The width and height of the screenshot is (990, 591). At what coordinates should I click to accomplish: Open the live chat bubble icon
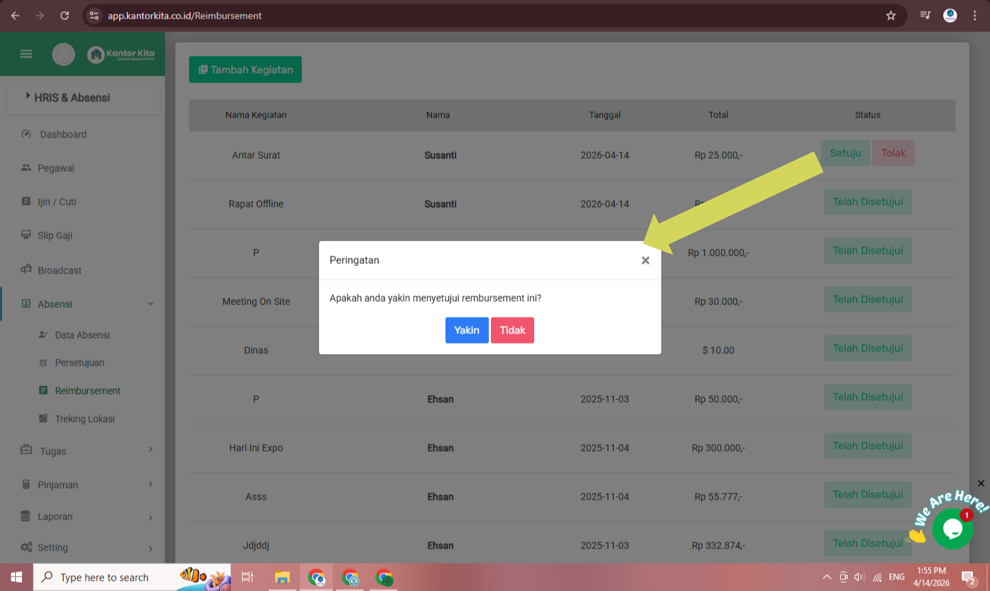coord(952,528)
